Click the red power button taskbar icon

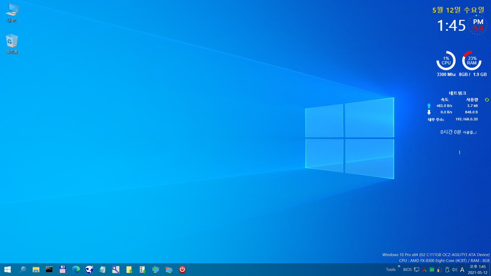[182, 270]
